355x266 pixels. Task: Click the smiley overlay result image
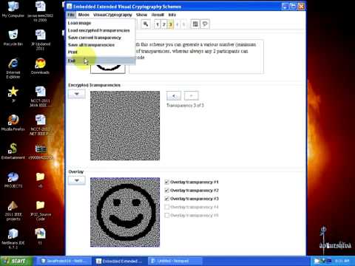click(125, 212)
